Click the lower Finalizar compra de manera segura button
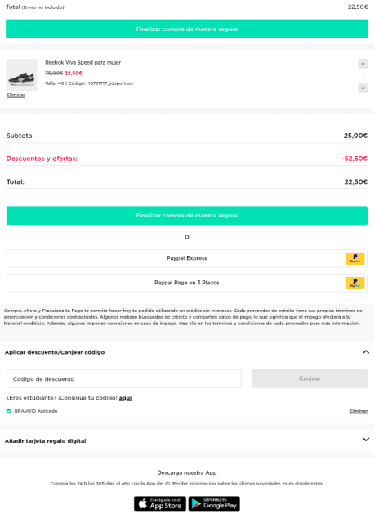 (187, 216)
